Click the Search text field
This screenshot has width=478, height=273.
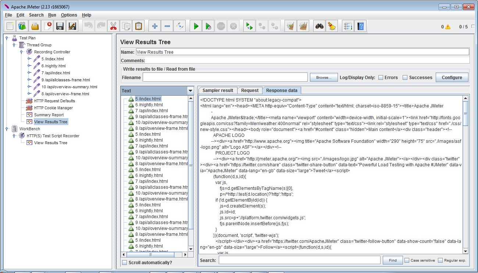coord(299,260)
